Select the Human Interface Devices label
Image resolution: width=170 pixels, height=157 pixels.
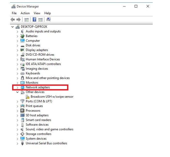point(43,59)
